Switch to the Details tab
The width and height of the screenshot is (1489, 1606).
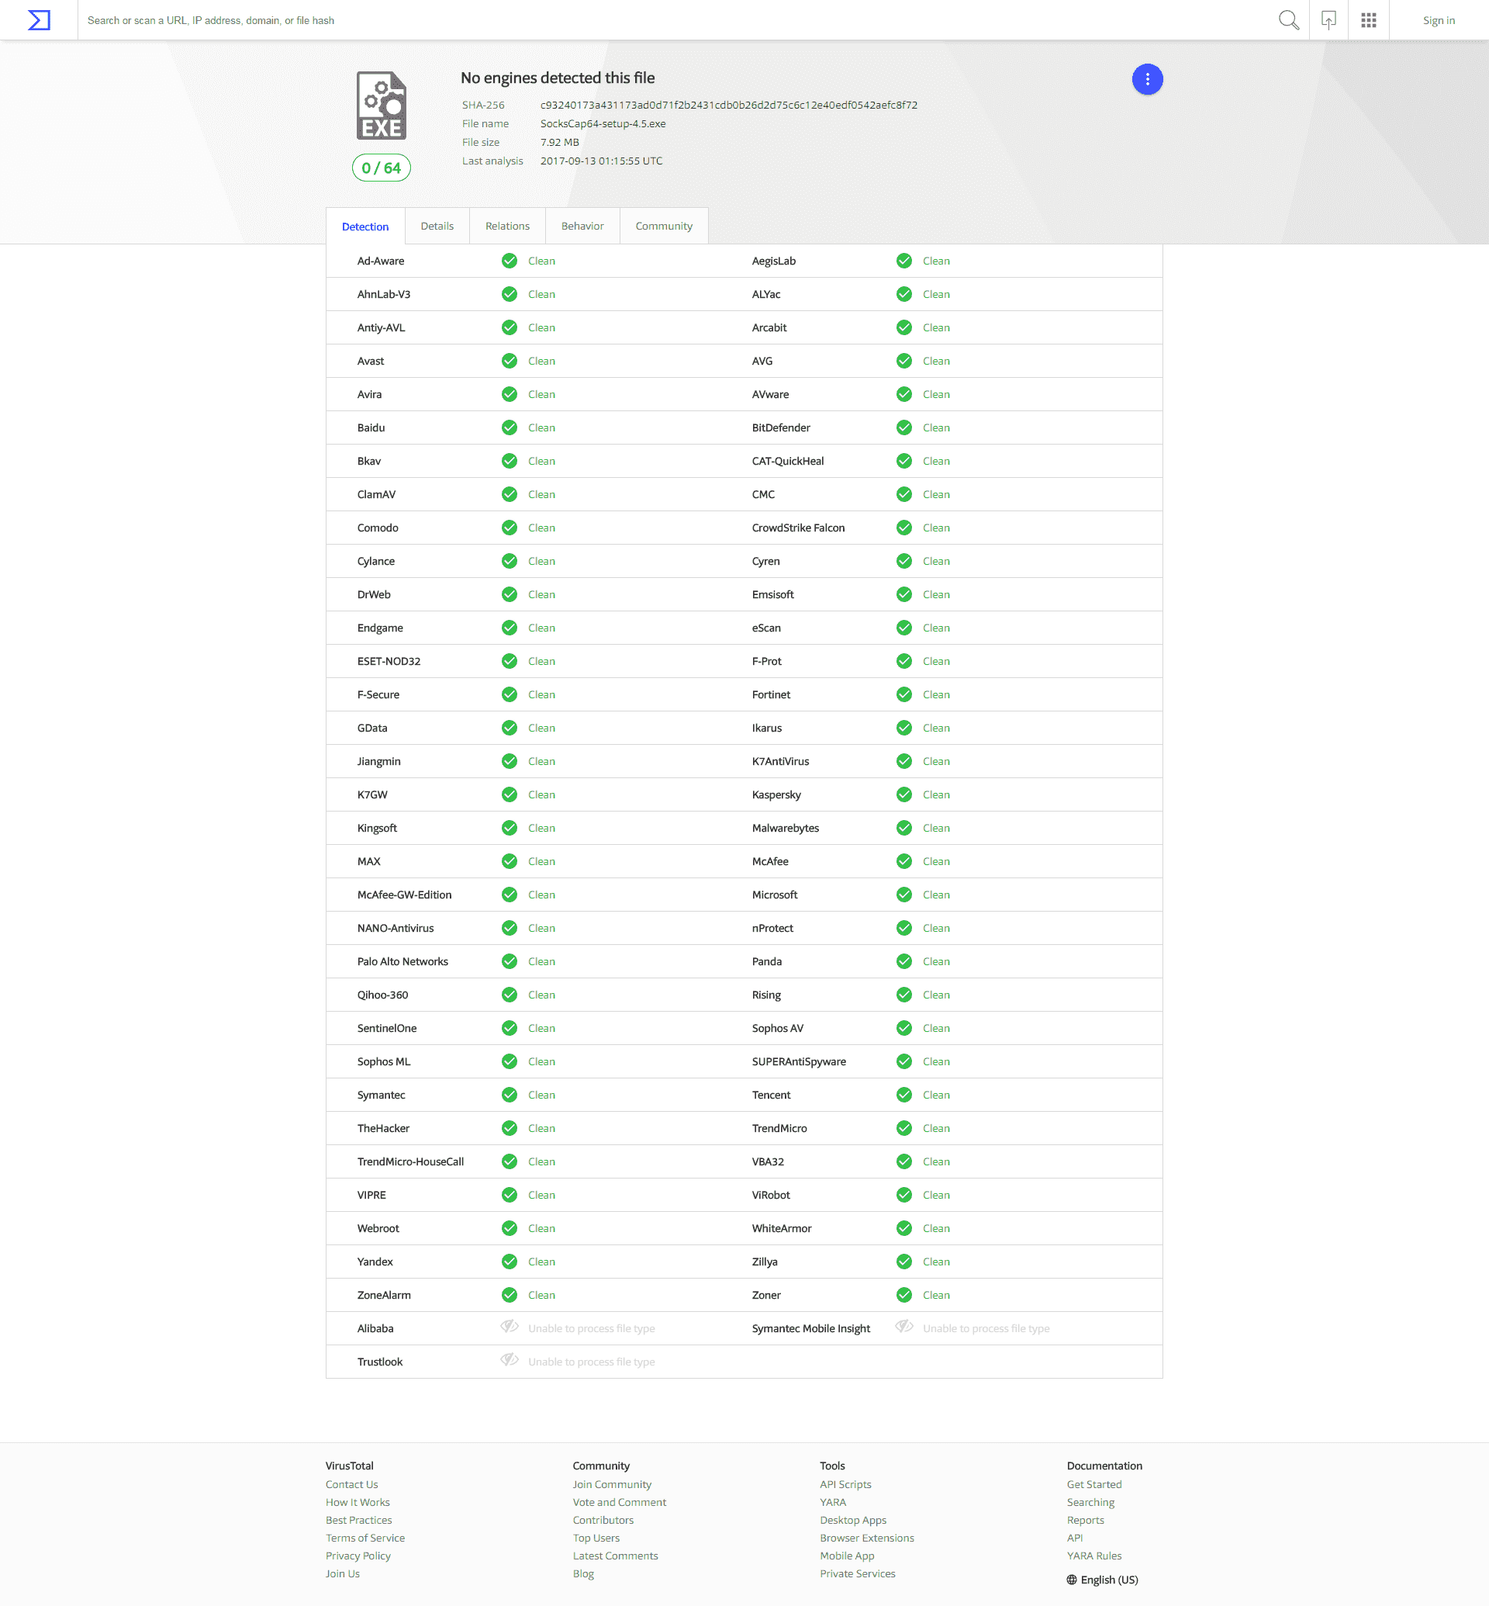(437, 226)
